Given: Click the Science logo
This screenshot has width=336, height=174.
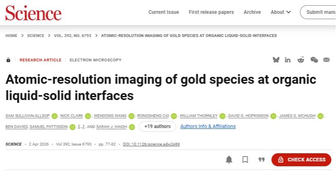Looking at the screenshot, I should coord(33,13).
